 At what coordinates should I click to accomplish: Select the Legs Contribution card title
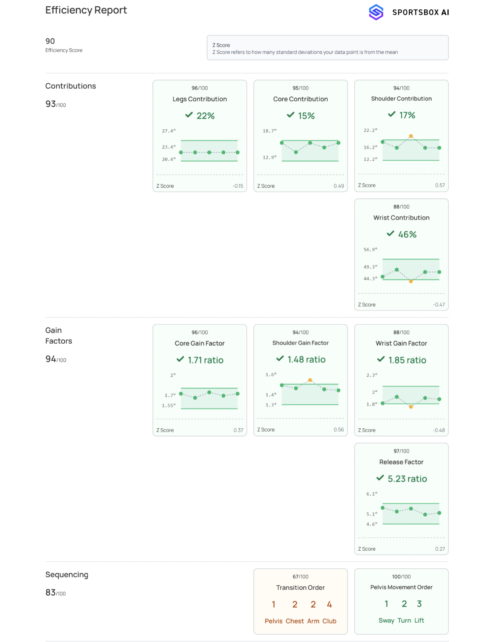[x=200, y=99]
